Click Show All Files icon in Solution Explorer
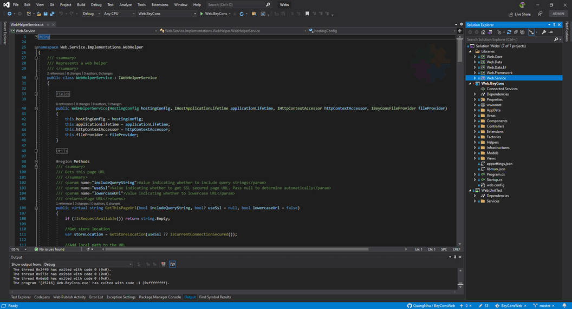Screen dimensions: 572x309 pos(522,32)
